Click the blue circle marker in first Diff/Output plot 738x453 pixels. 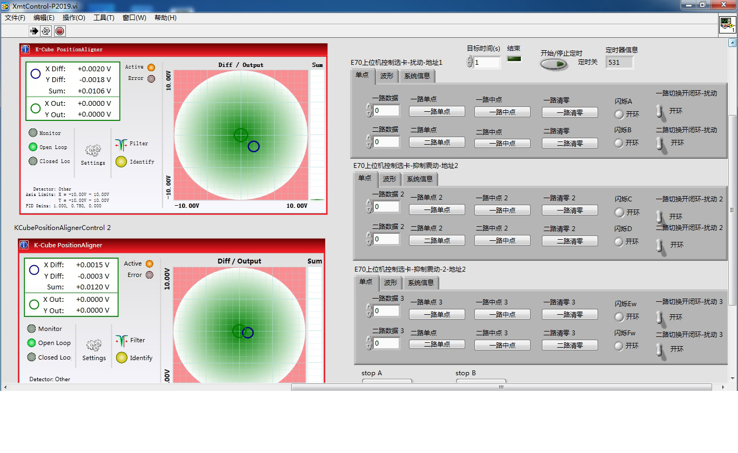coord(253,146)
